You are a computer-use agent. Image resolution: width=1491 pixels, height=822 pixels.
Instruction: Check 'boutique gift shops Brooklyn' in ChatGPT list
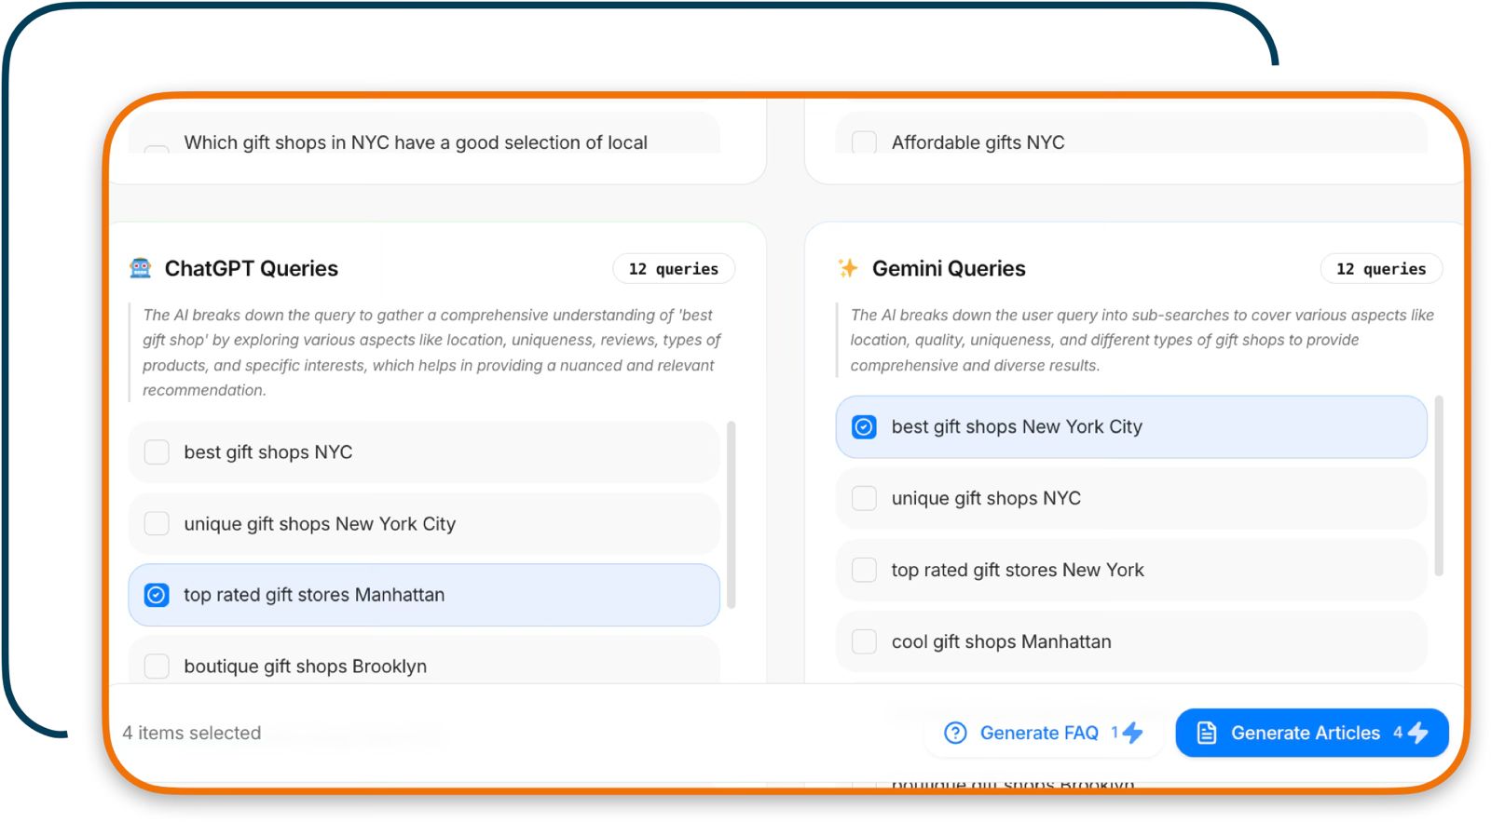157,667
